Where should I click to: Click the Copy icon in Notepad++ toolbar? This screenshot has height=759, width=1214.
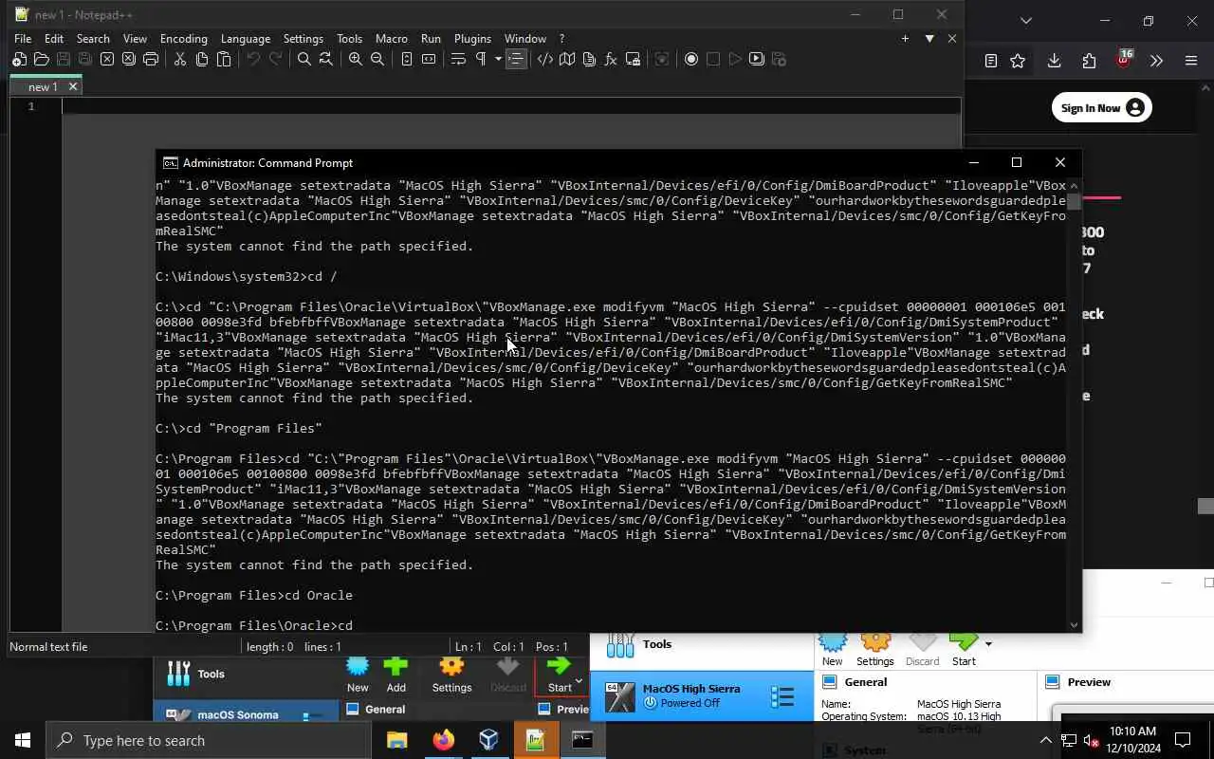click(x=201, y=59)
